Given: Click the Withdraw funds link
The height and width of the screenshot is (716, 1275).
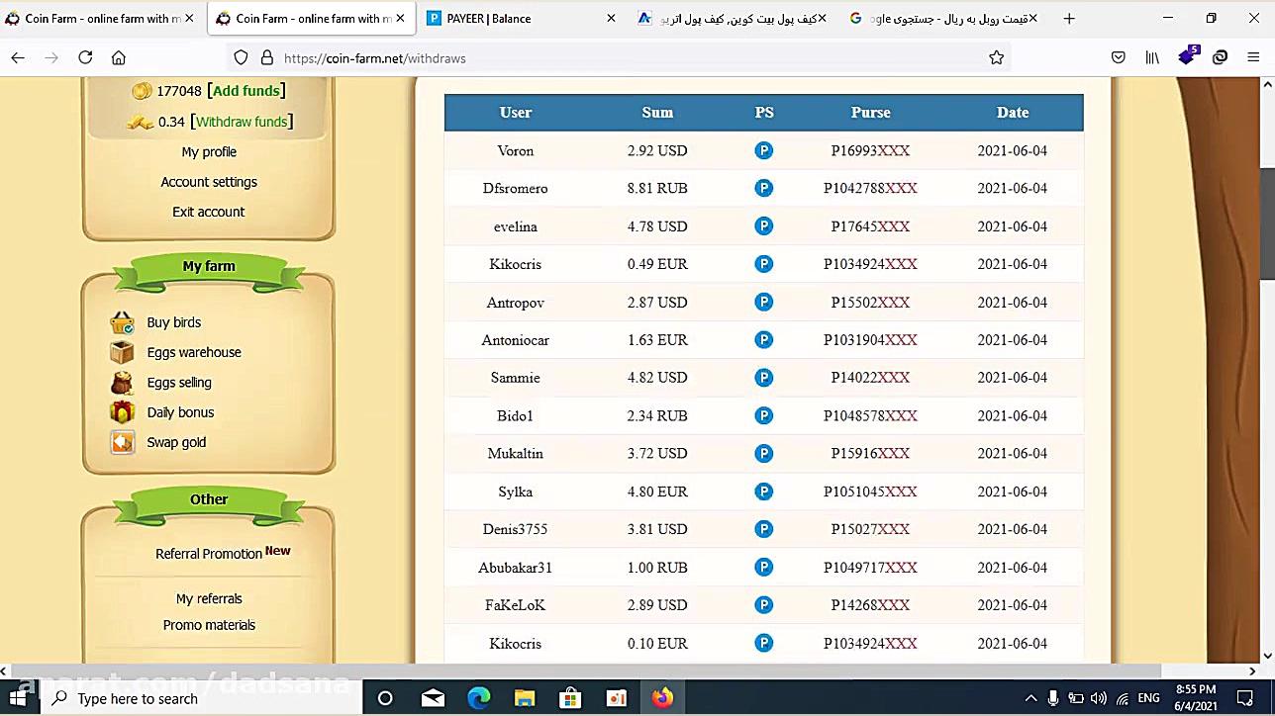Looking at the screenshot, I should (242, 122).
